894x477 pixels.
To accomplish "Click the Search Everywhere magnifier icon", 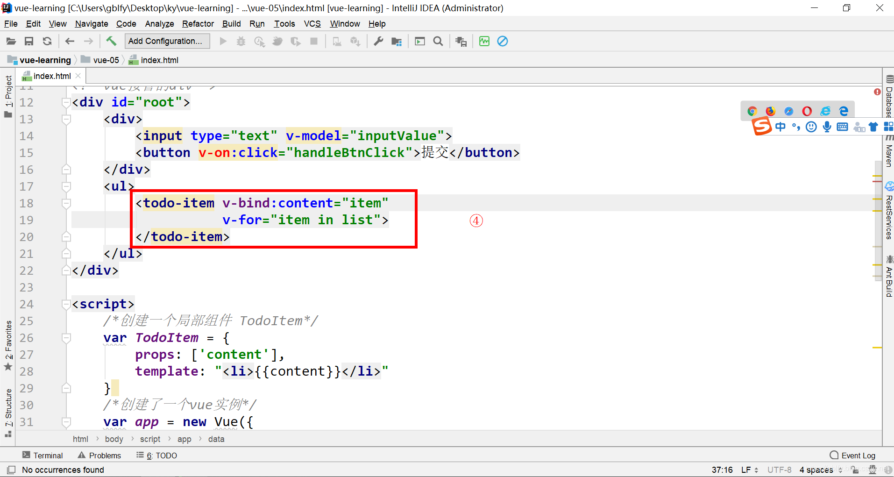I will [x=438, y=41].
